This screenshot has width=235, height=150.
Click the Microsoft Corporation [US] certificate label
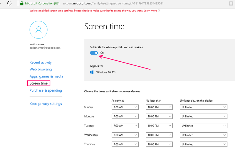pyautogui.click(x=42, y=4)
